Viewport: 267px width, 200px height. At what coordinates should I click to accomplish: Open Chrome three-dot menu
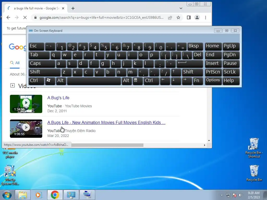point(205,17)
